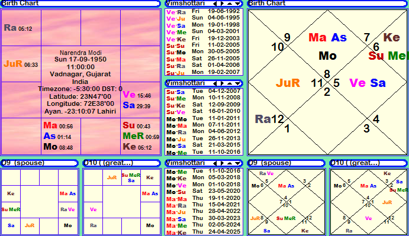The height and width of the screenshot is (236, 409).
Task: Select Mo-Ma dasha row dated 07-11-2011
Action: (203, 125)
